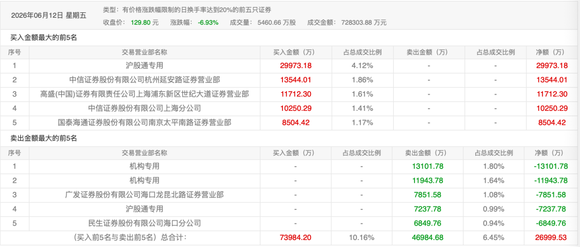This screenshot has width=580, height=247.
Task: Click net amount -13101.78
Action: pos(551,166)
